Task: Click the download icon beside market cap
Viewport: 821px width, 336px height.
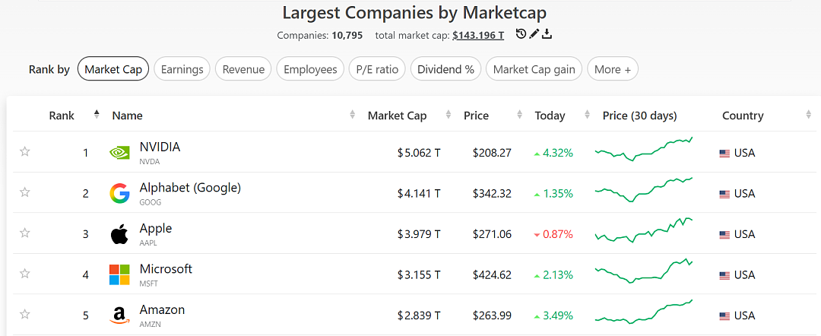Action: [547, 34]
